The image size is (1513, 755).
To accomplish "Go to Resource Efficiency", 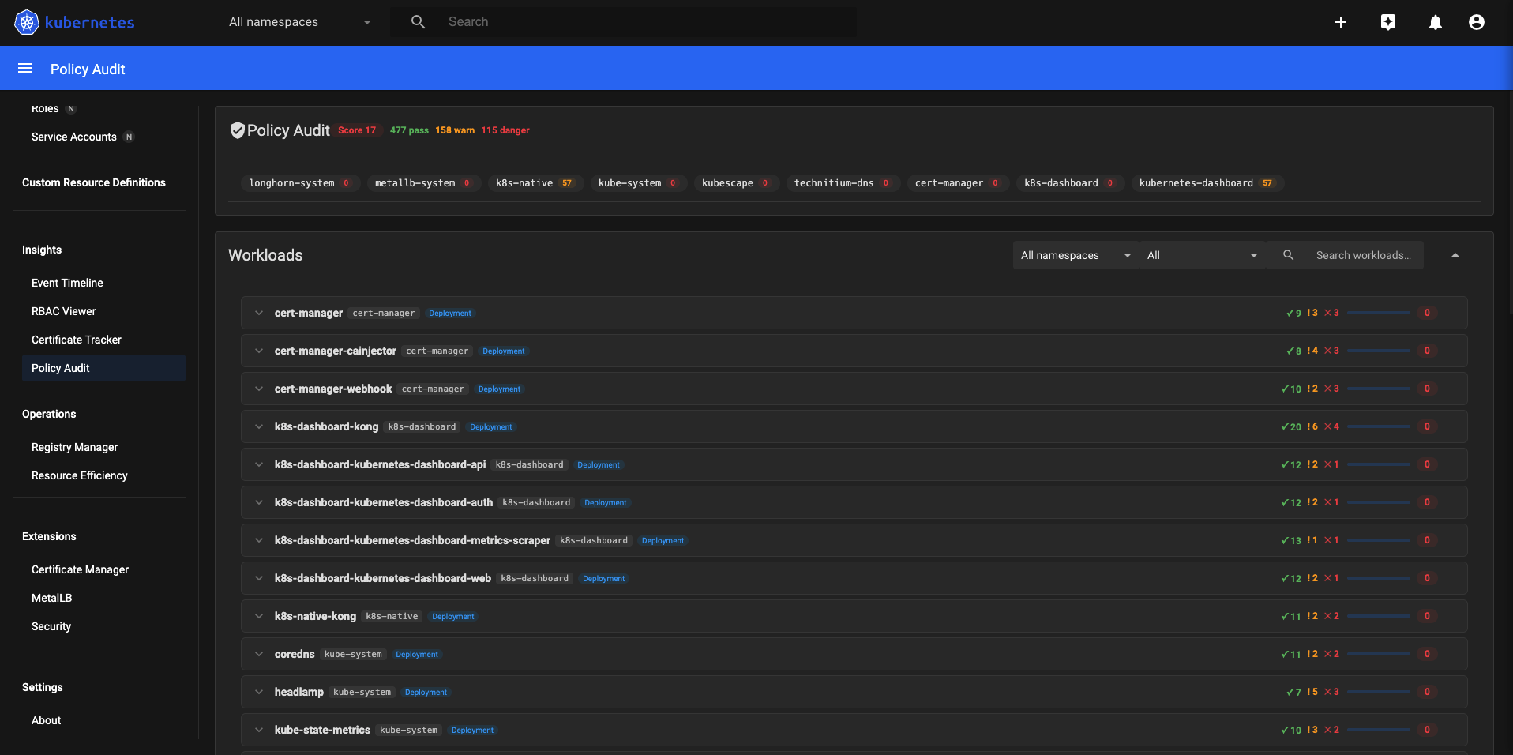I will pyautogui.click(x=79, y=475).
